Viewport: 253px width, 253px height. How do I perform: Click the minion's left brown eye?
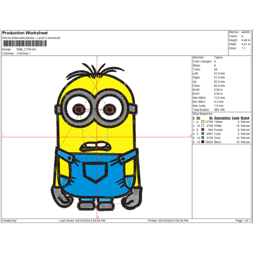point(79,110)
